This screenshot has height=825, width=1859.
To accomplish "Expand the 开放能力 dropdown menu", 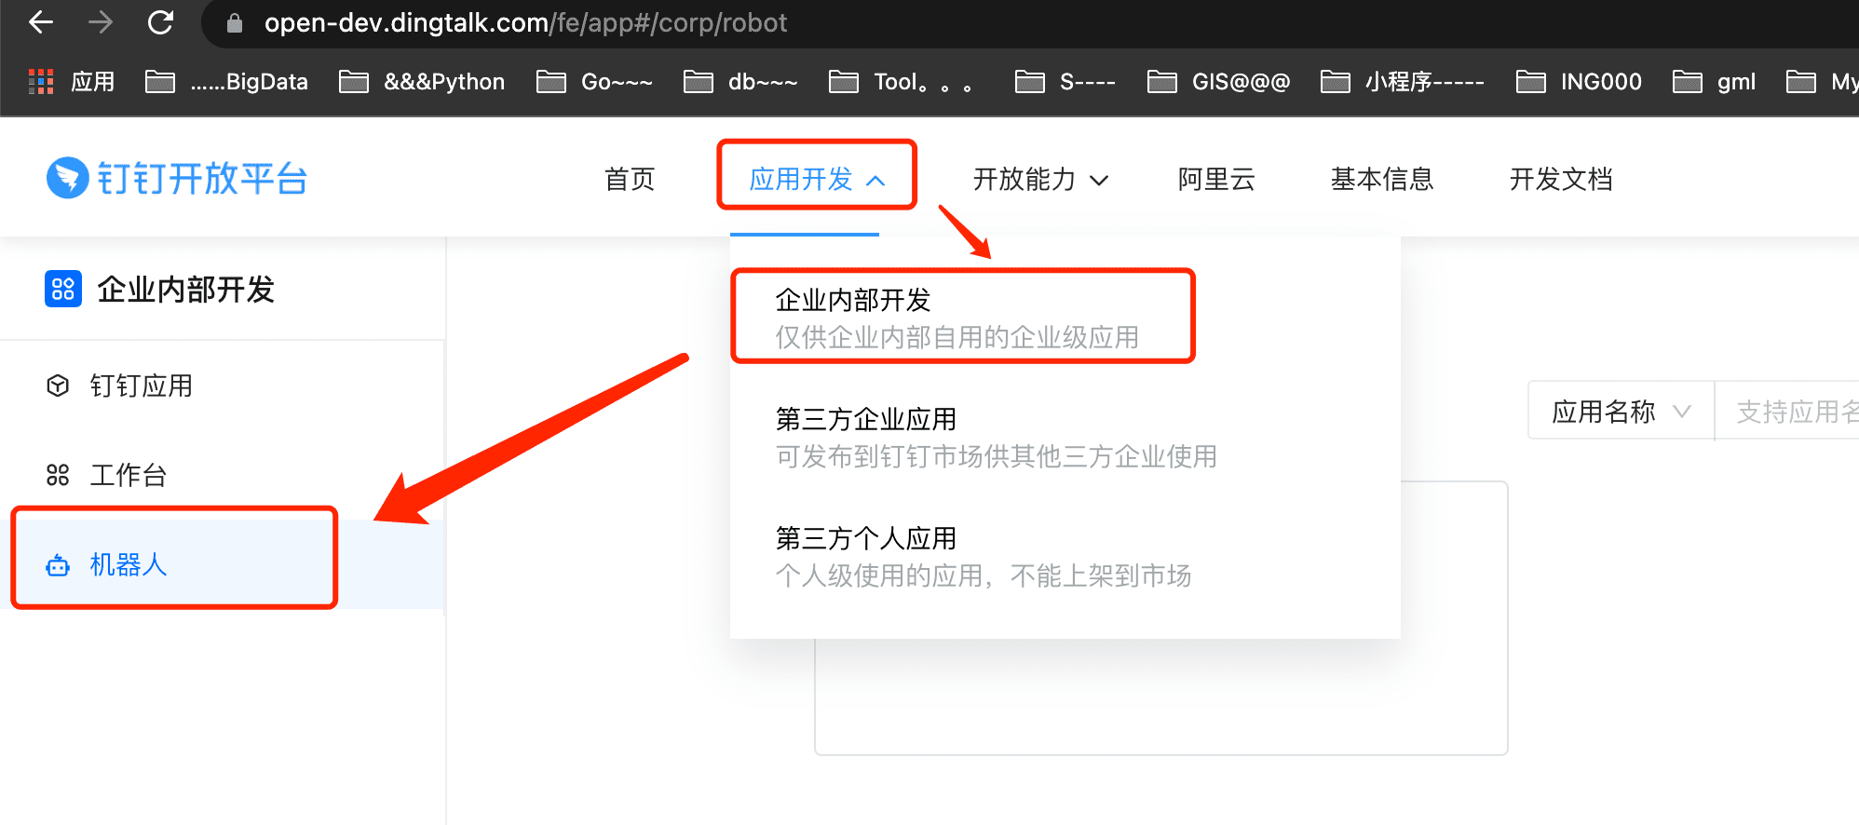I will coord(1039,179).
